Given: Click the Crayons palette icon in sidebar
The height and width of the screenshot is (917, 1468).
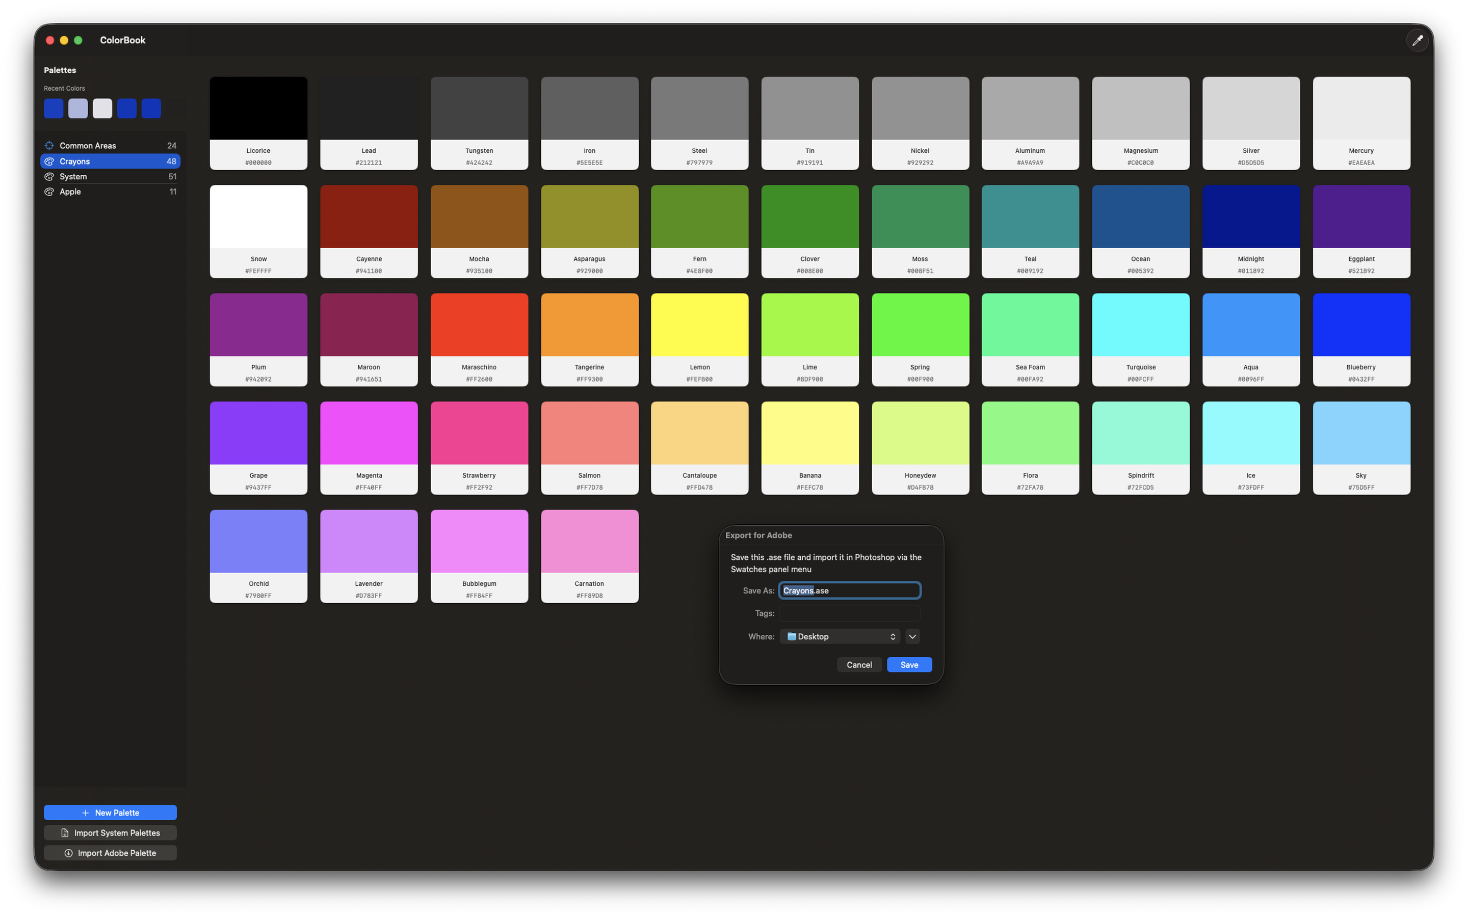Looking at the screenshot, I should (x=49, y=161).
